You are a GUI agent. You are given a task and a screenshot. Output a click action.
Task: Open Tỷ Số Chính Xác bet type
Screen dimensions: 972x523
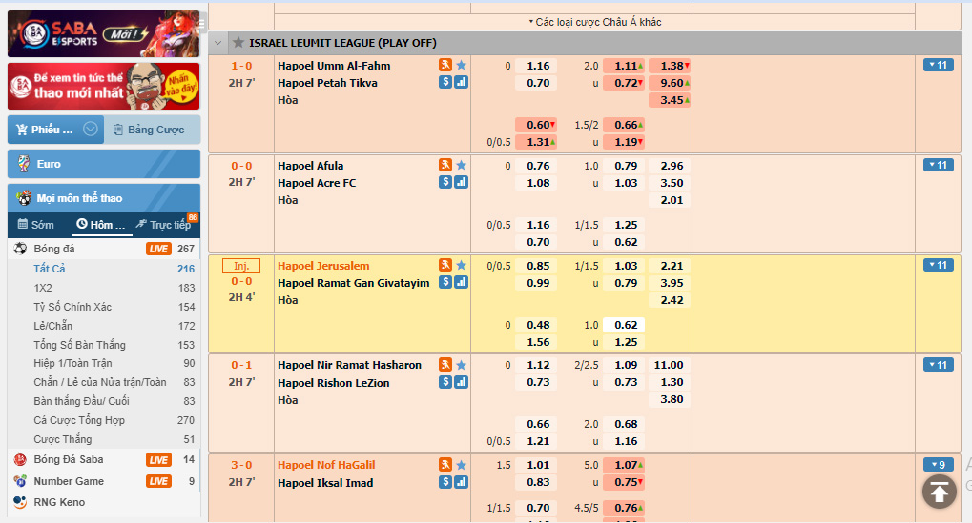(x=72, y=307)
